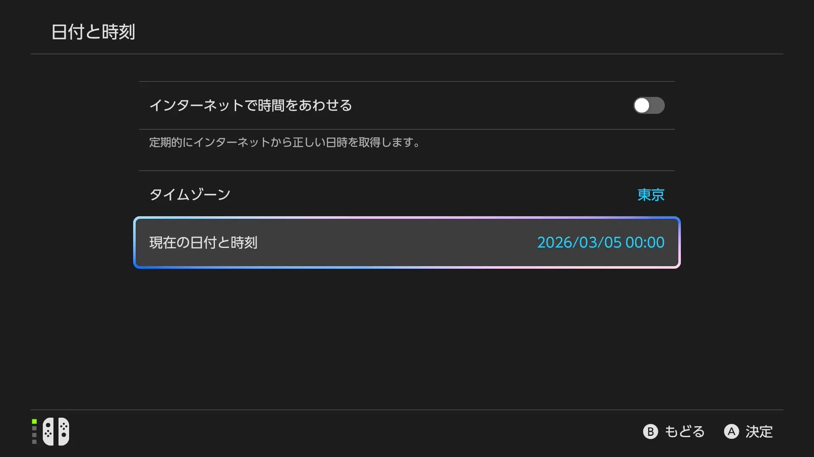Click the 00:00 time value
Image resolution: width=814 pixels, height=457 pixels.
pyautogui.click(x=645, y=242)
